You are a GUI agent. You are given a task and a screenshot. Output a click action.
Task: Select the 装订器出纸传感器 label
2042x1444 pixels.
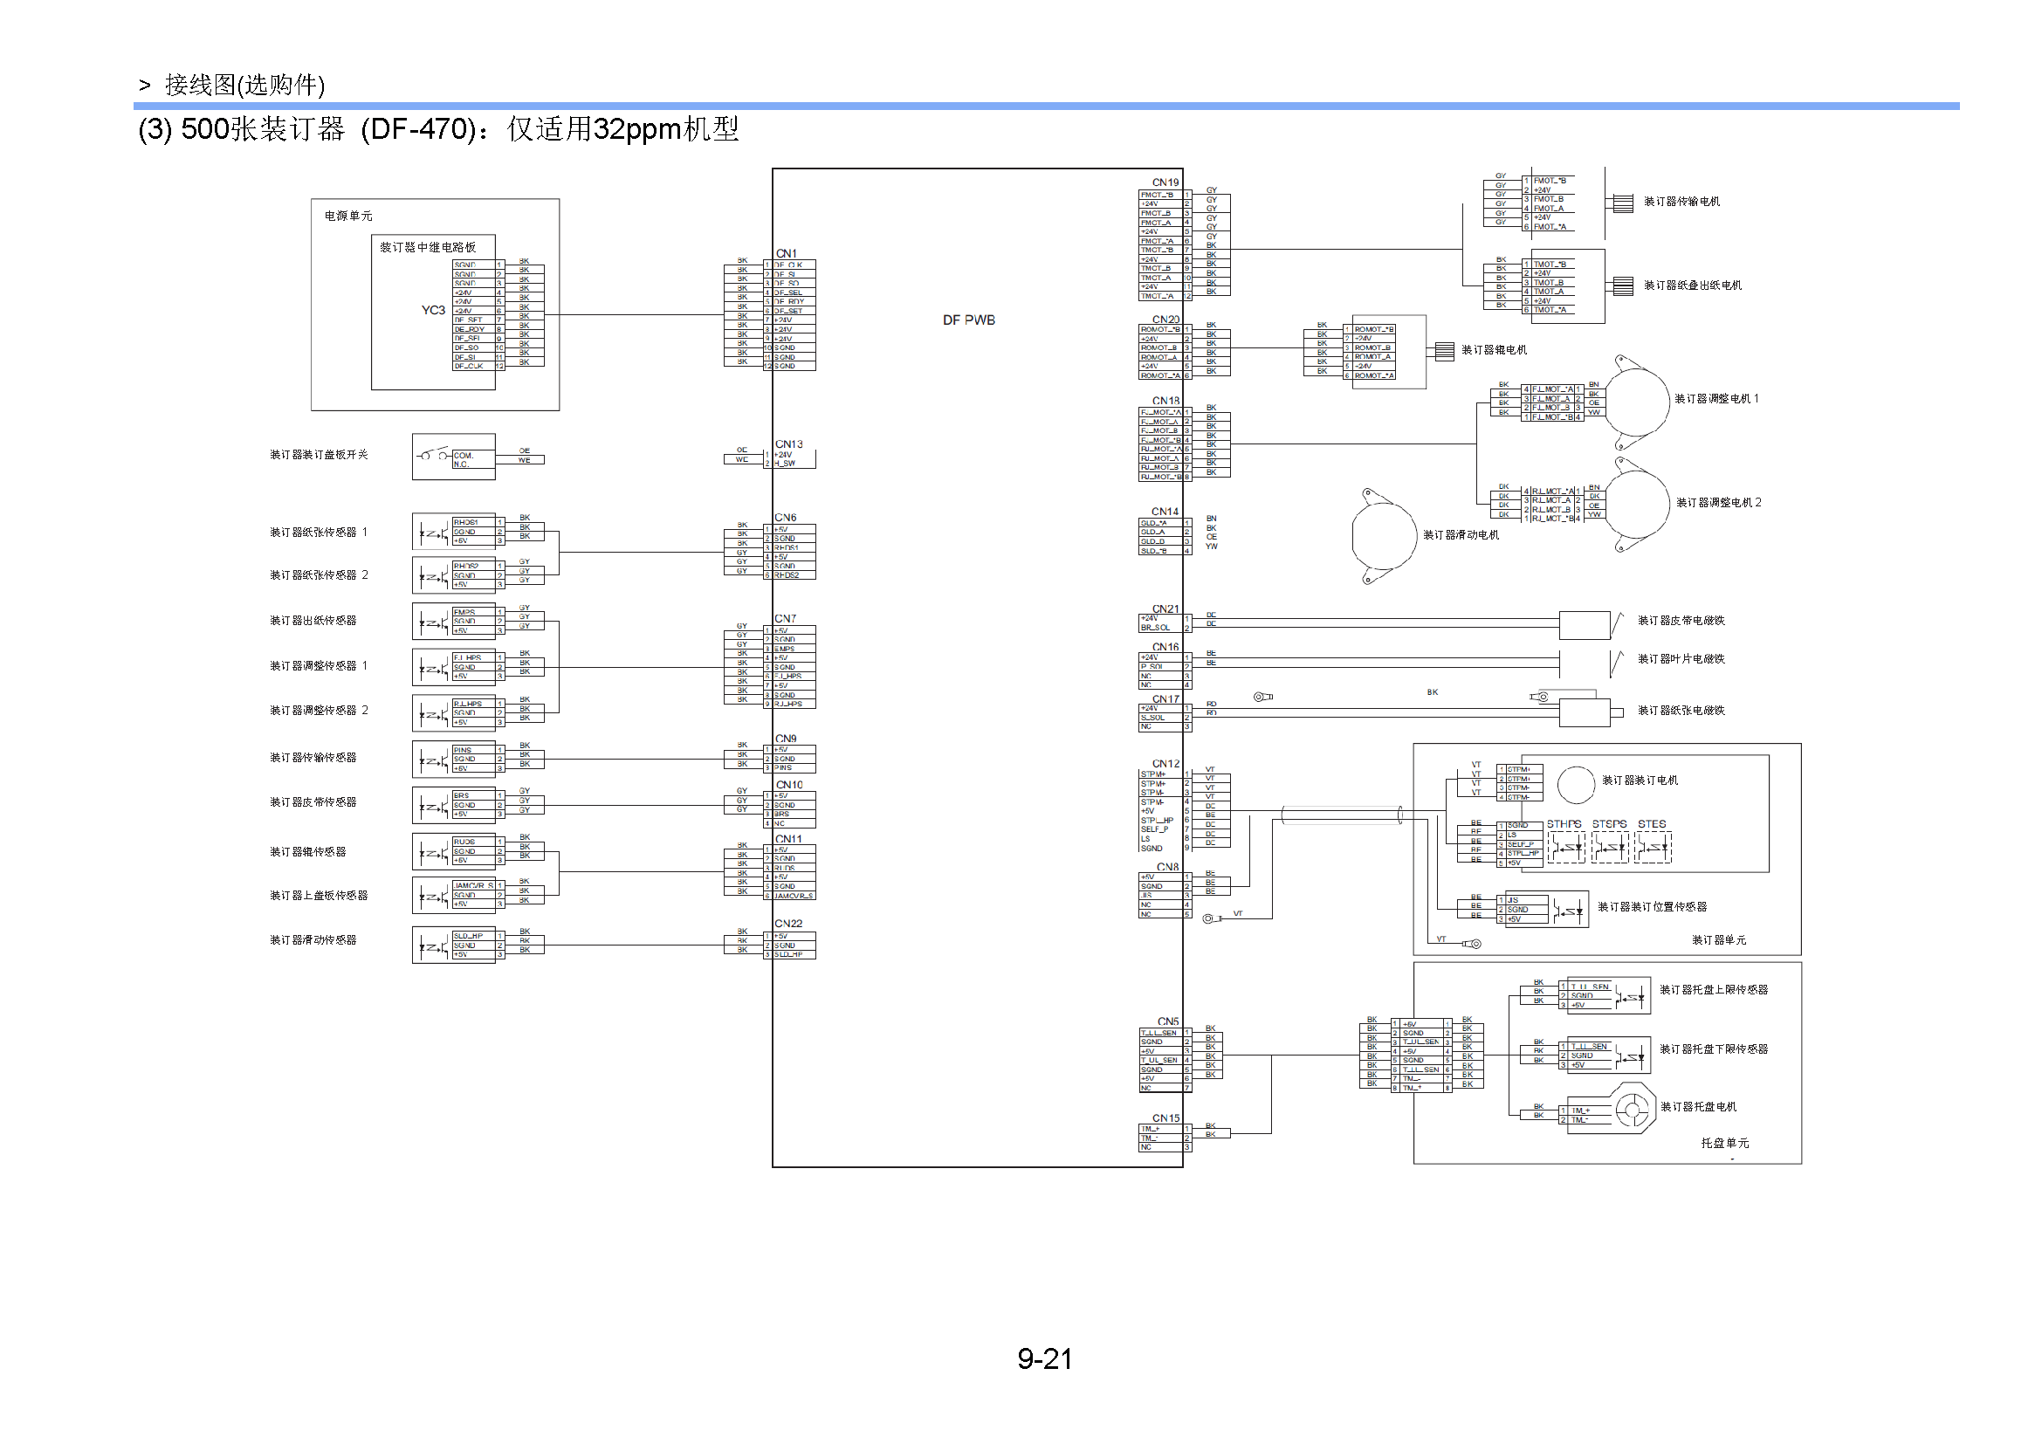pyautogui.click(x=313, y=620)
